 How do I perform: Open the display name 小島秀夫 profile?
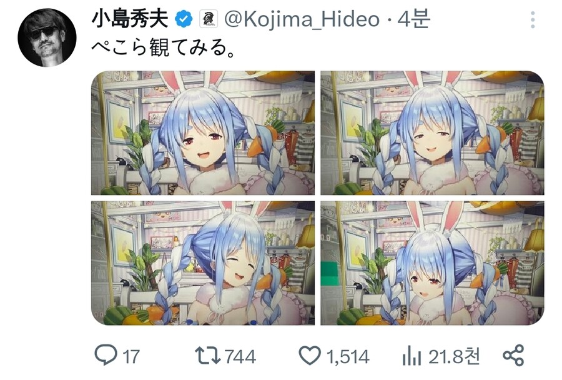click(x=130, y=19)
